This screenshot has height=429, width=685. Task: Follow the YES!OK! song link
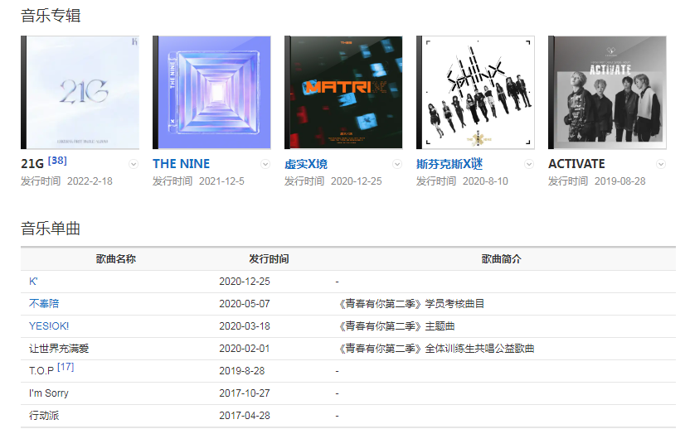(x=49, y=326)
